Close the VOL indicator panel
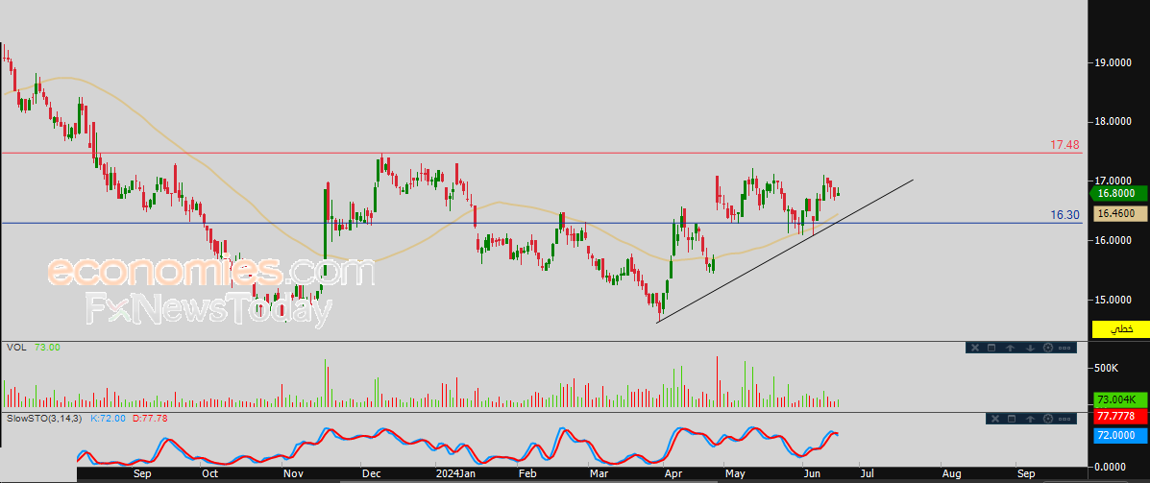 (x=975, y=348)
